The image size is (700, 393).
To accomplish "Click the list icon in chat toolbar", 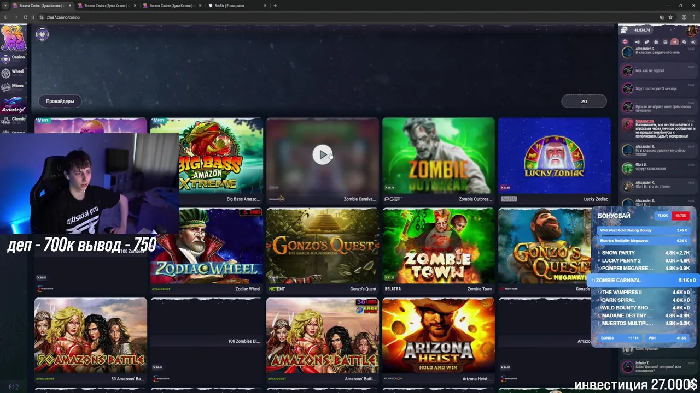I will pos(665,42).
